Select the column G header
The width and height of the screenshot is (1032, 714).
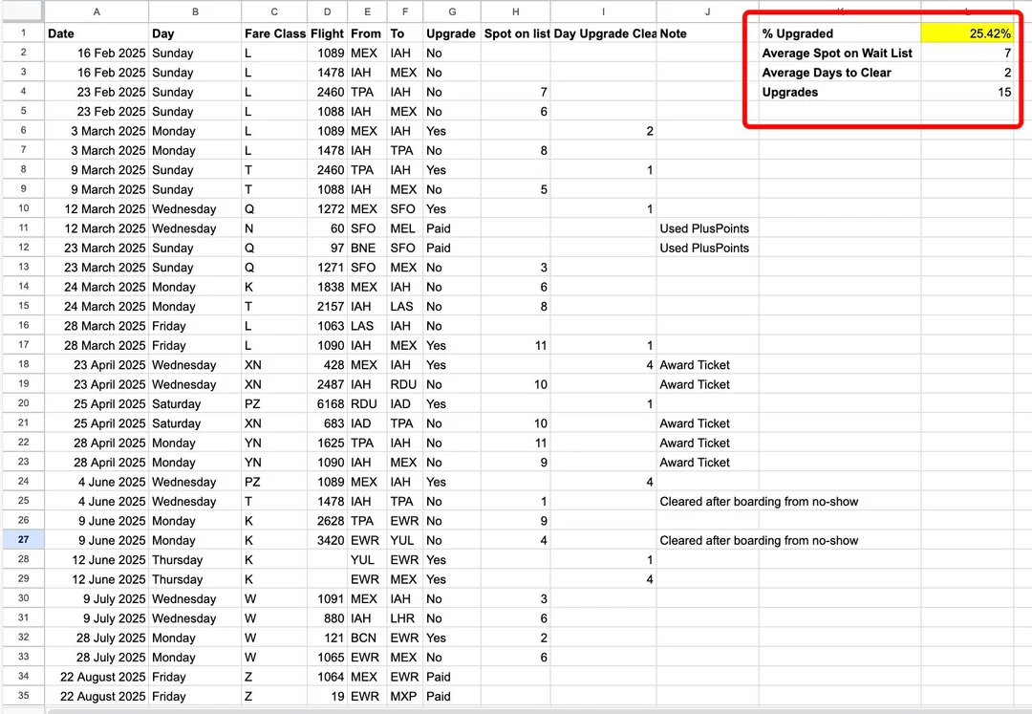point(450,11)
